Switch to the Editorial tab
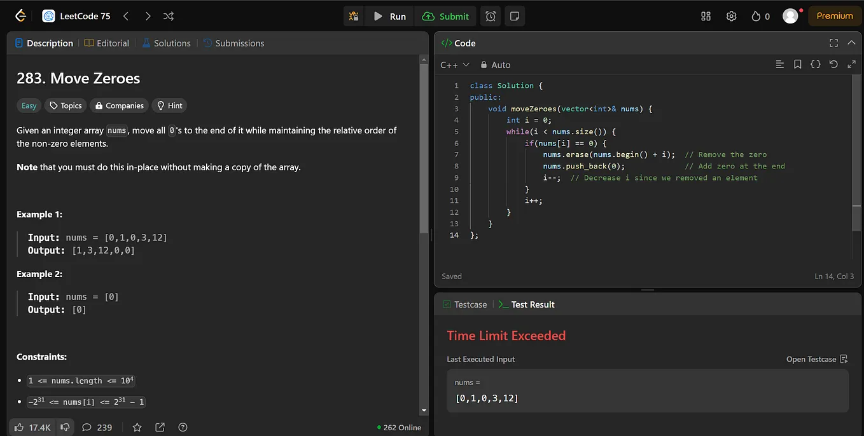Screen dimensions: 864x436 [107, 43]
